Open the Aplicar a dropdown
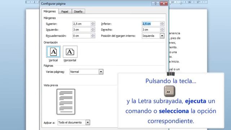231x130 pixels. tap(88, 122)
